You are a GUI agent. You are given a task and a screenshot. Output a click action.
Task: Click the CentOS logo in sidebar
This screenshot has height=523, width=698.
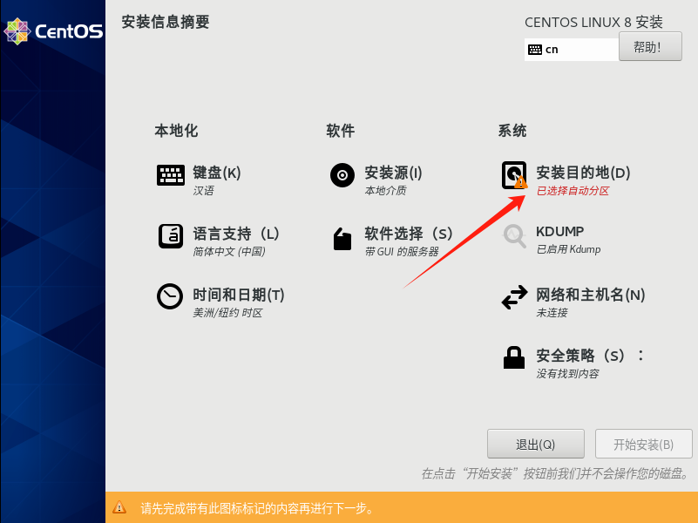click(x=53, y=31)
